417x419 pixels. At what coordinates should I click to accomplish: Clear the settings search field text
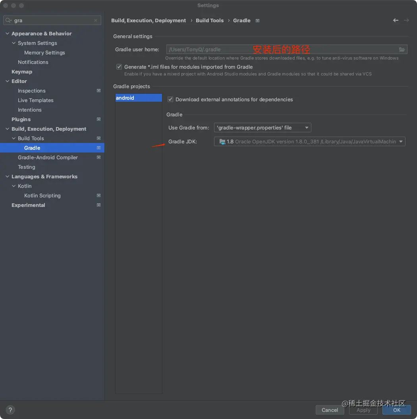coord(96,20)
